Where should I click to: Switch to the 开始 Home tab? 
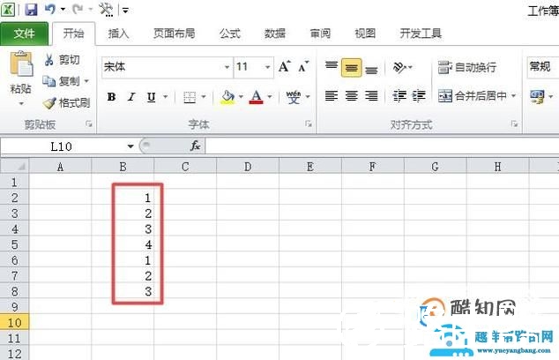[74, 34]
